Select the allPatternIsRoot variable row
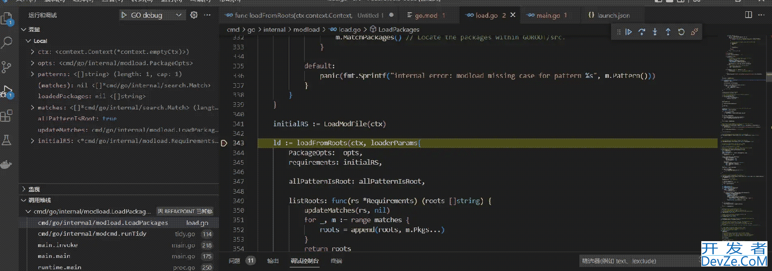This screenshot has width=772, height=271. 119,119
